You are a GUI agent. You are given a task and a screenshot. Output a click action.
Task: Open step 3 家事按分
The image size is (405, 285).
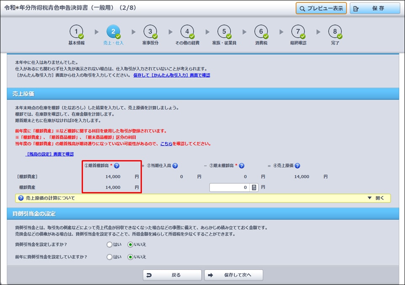pos(150,32)
